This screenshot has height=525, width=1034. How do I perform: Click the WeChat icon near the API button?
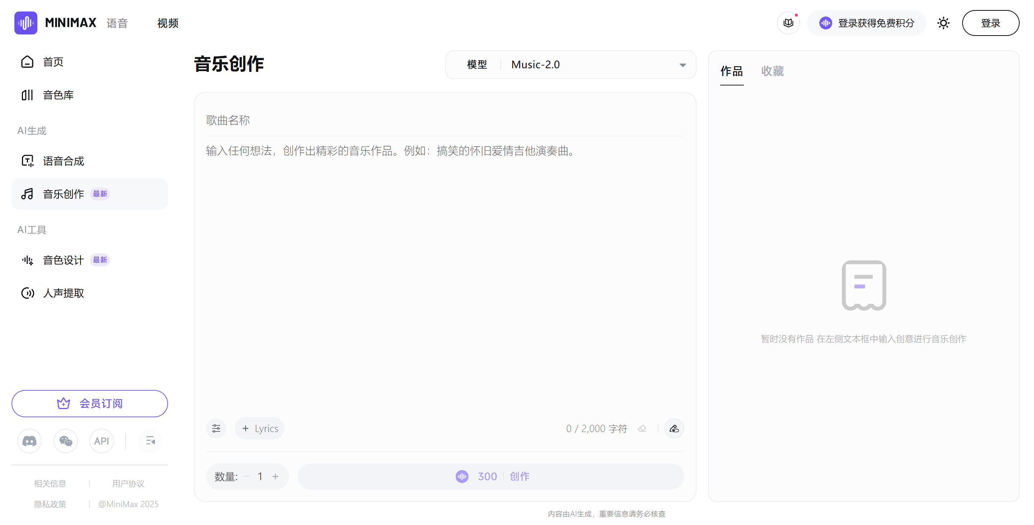coord(65,441)
